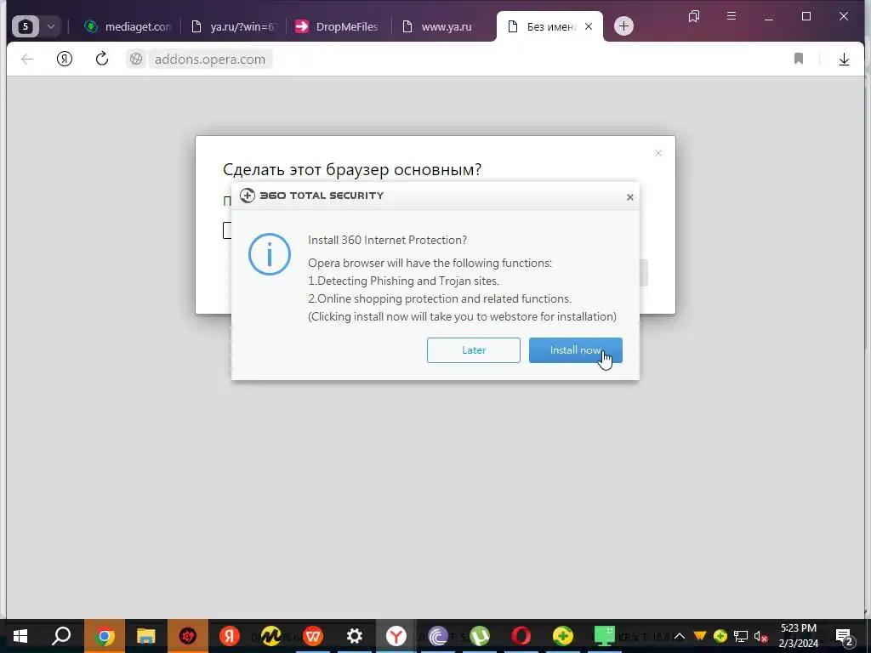Open BitTorrent from the taskbar
This screenshot has height=653, width=871.
438,636
